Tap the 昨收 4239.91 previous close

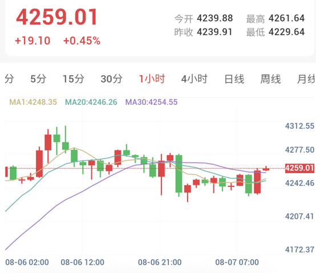203,32
